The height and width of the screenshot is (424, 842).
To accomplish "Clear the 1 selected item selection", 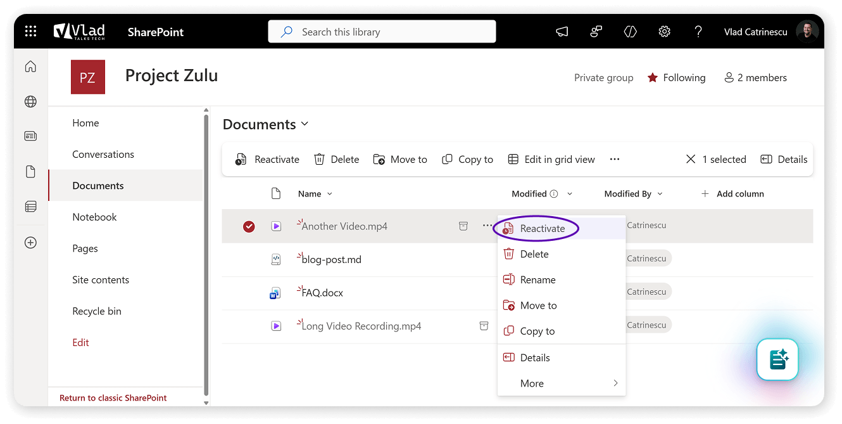I will tap(691, 160).
